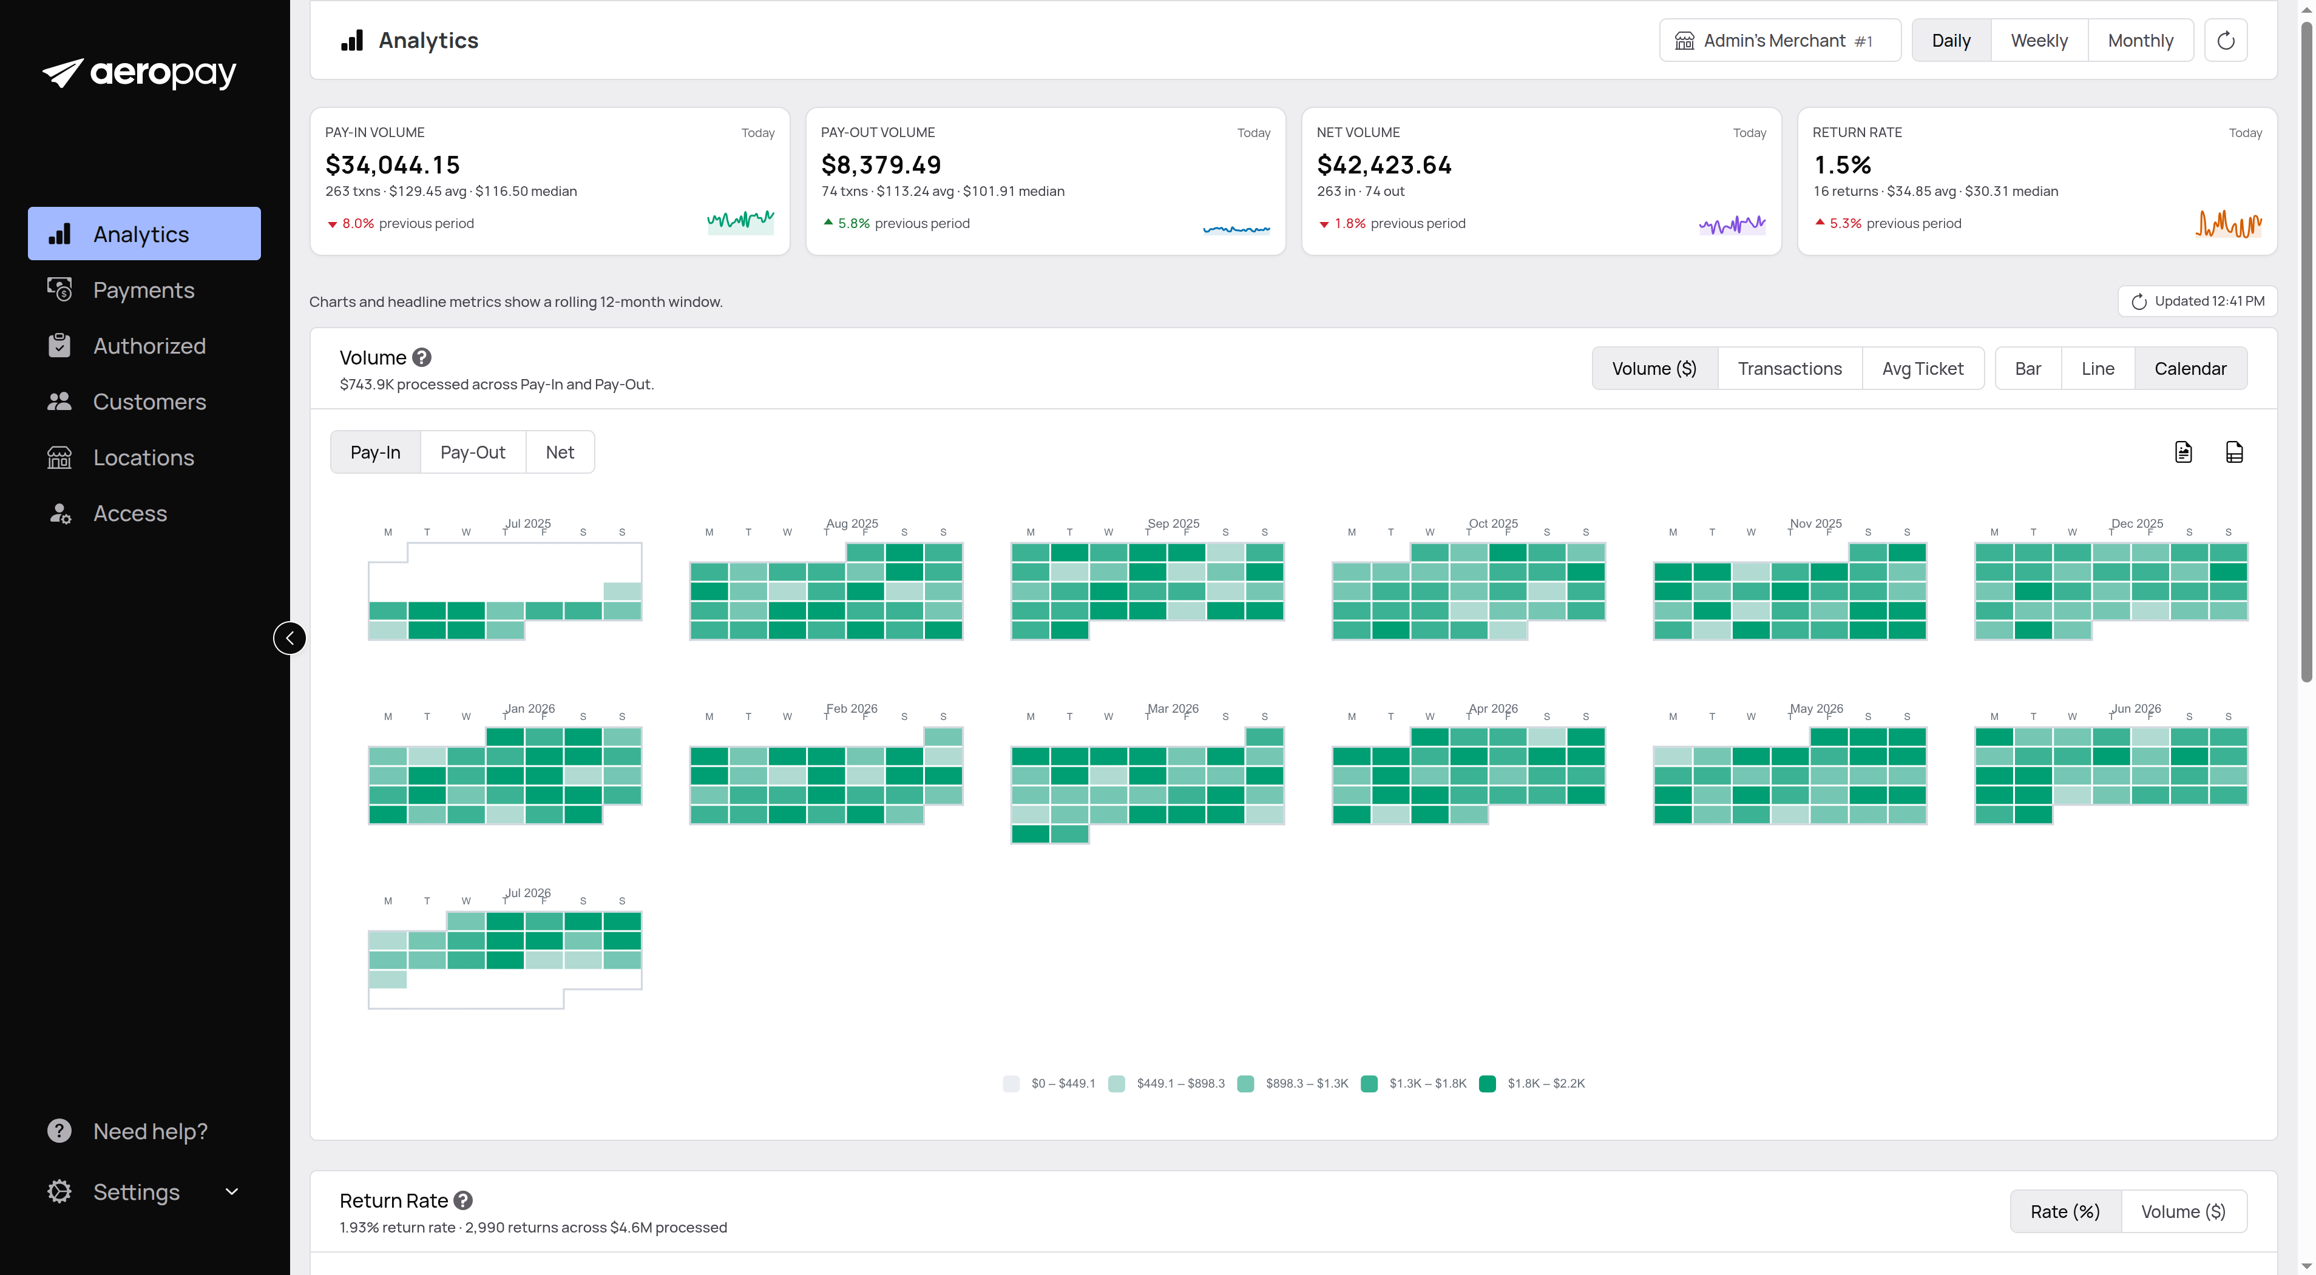Open Customers page

click(144, 401)
